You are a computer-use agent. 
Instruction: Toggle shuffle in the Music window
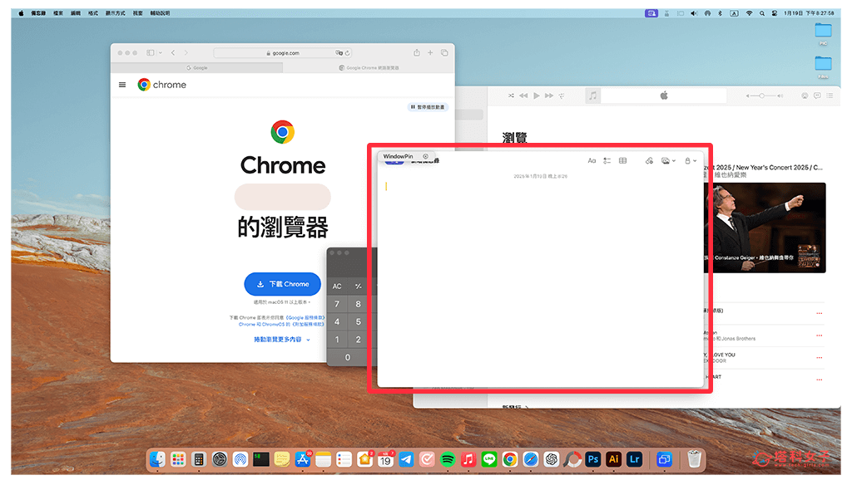click(511, 96)
